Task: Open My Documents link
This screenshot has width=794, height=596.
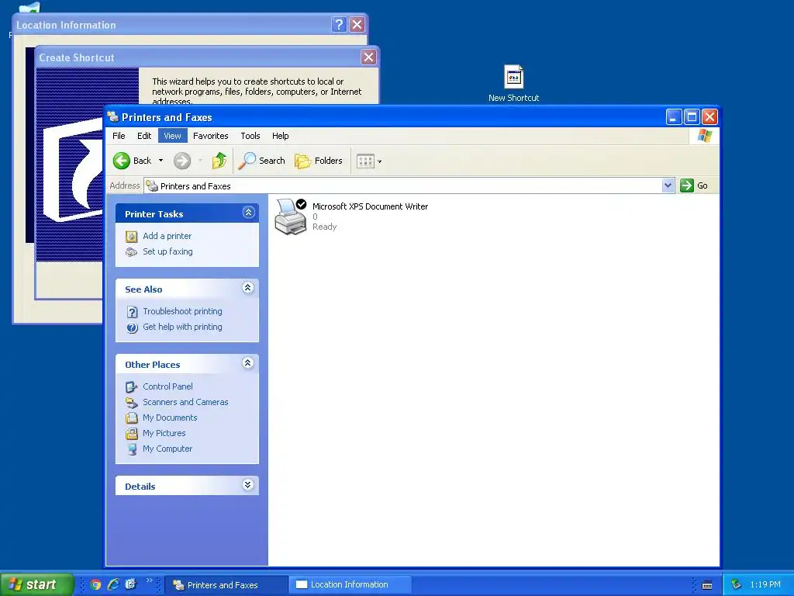Action: click(x=170, y=418)
